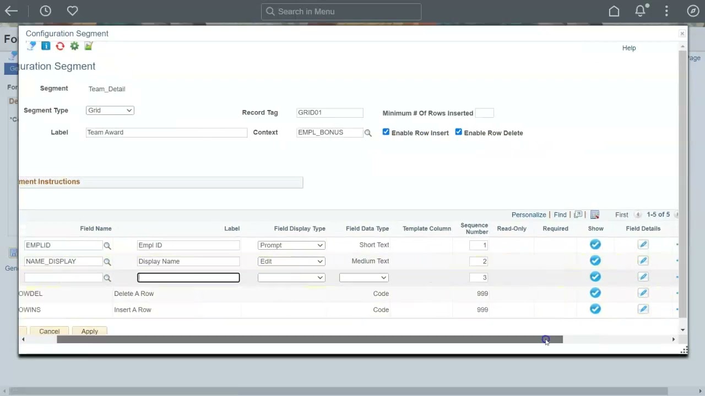Click the Personalize link

click(x=528, y=215)
